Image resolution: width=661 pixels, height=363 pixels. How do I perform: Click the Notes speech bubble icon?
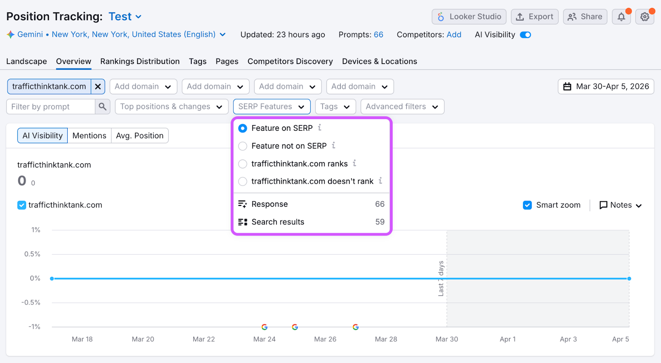[603, 205]
